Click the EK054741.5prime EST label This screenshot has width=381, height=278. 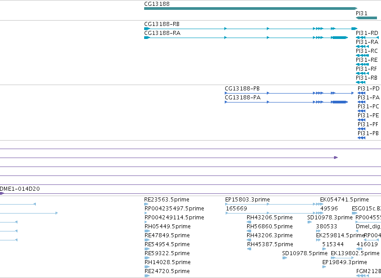344,200
